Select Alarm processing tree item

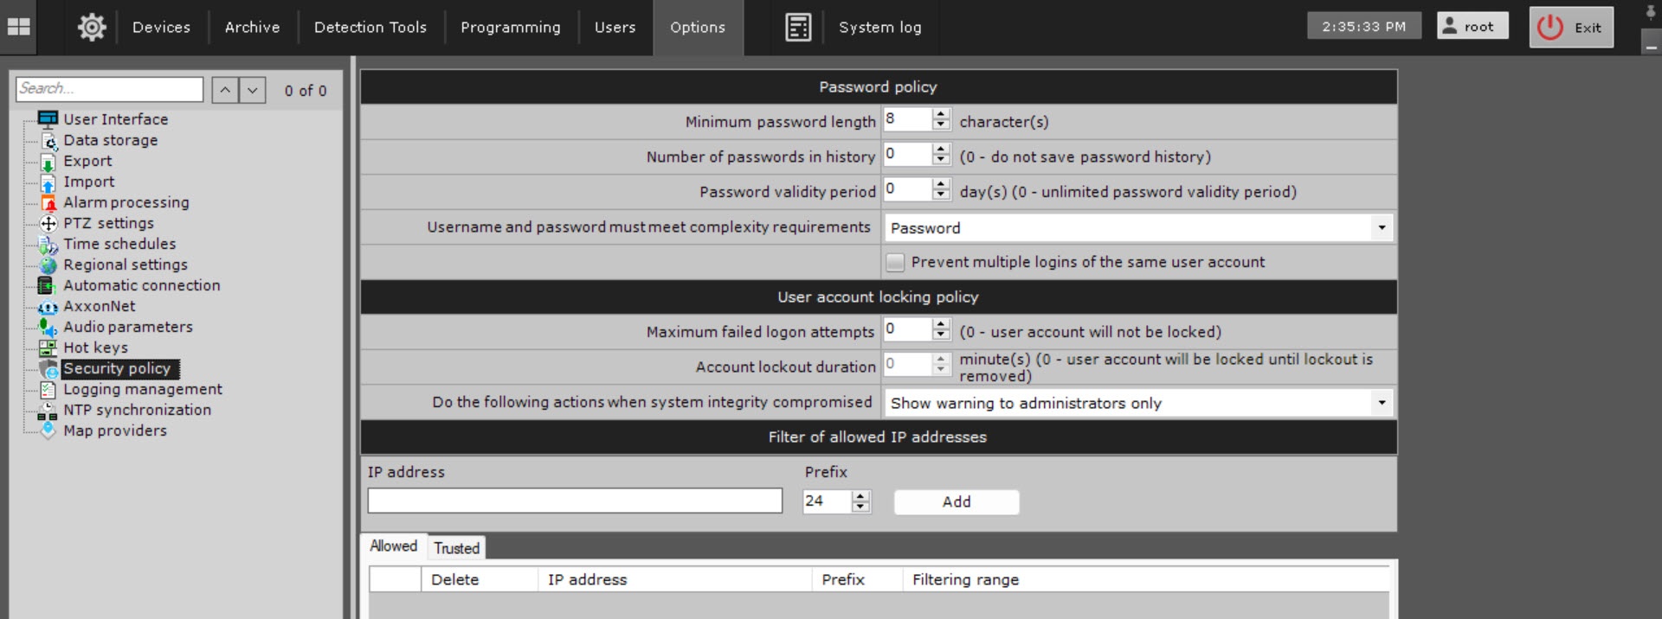126,202
